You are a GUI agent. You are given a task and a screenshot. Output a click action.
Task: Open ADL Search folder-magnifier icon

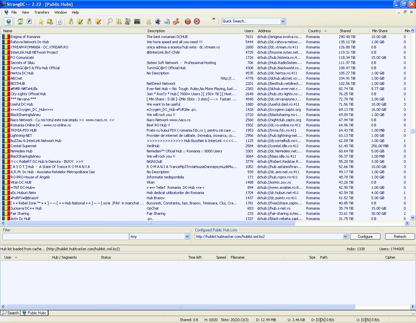pyautogui.click(x=119, y=21)
